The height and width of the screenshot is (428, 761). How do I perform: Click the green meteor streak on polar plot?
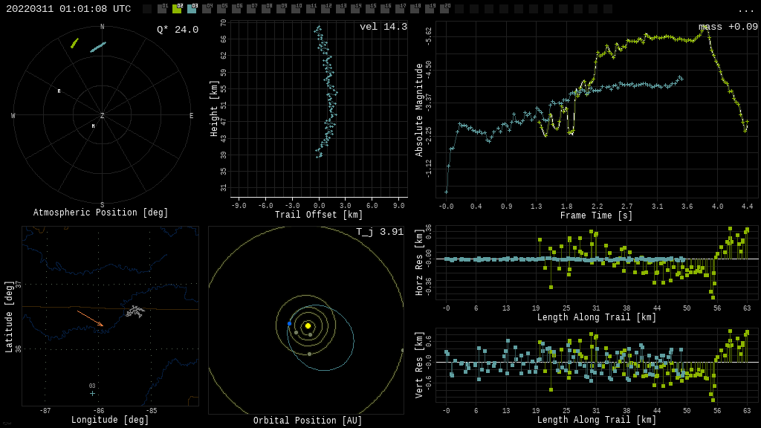74,43
